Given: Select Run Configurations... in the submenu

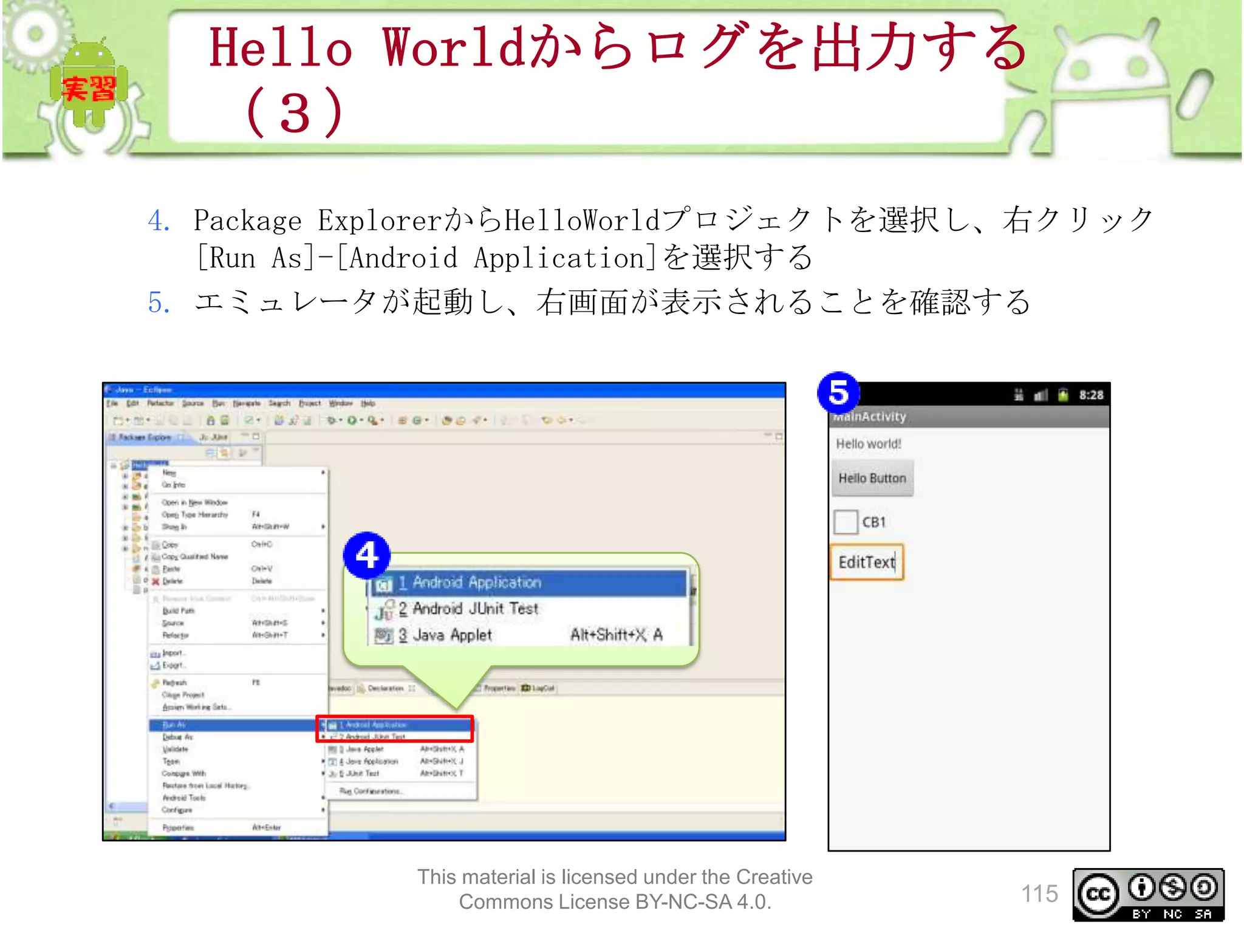Looking at the screenshot, I should [400, 791].
